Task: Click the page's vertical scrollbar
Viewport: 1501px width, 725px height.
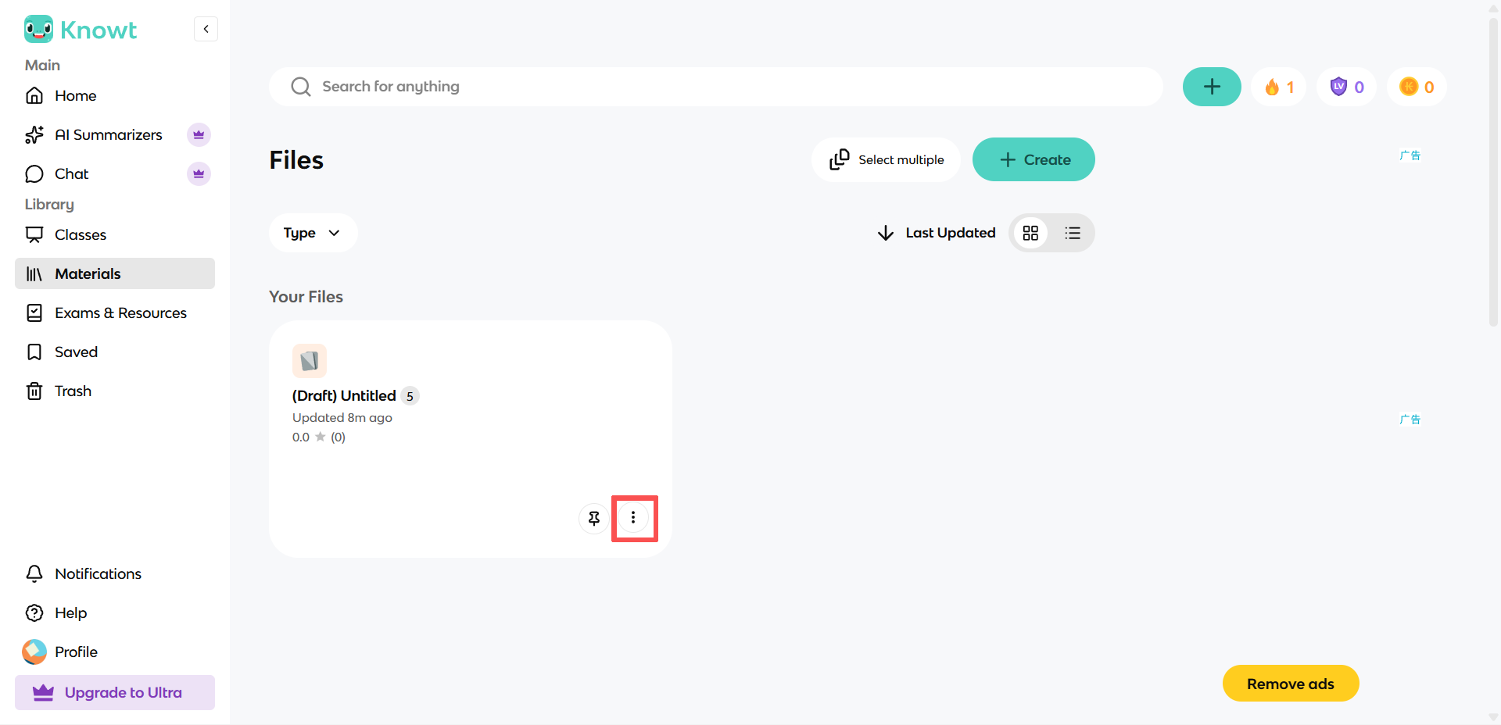Action: pos(1492,172)
